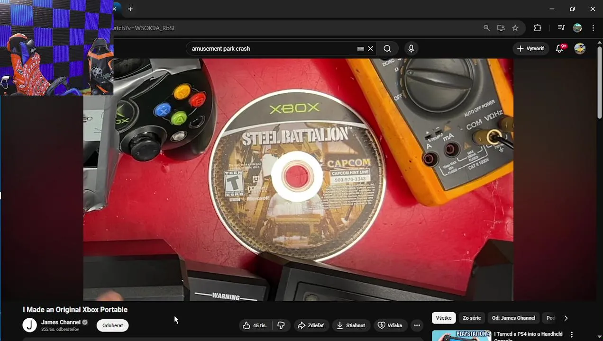The height and width of the screenshot is (341, 603).
Task: Open options menu for the PS4 Handheld video
Action: [x=572, y=335]
